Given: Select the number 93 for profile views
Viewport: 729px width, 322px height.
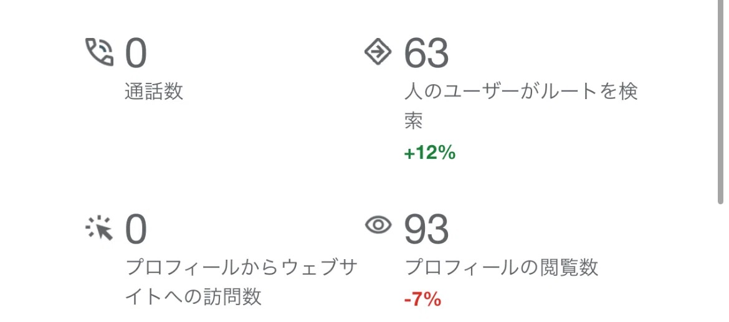Looking at the screenshot, I should 426,229.
